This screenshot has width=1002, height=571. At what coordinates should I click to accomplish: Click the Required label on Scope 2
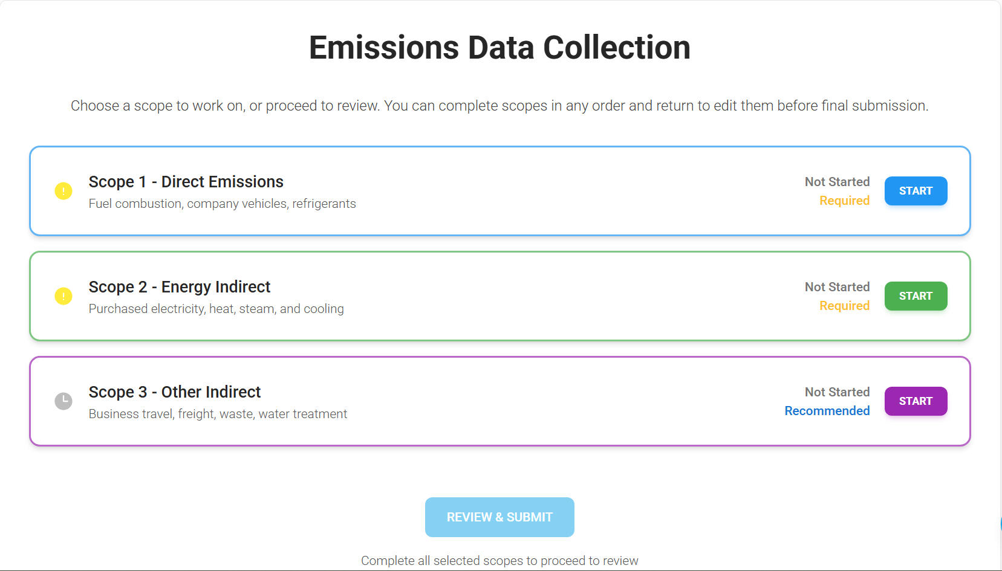(844, 306)
